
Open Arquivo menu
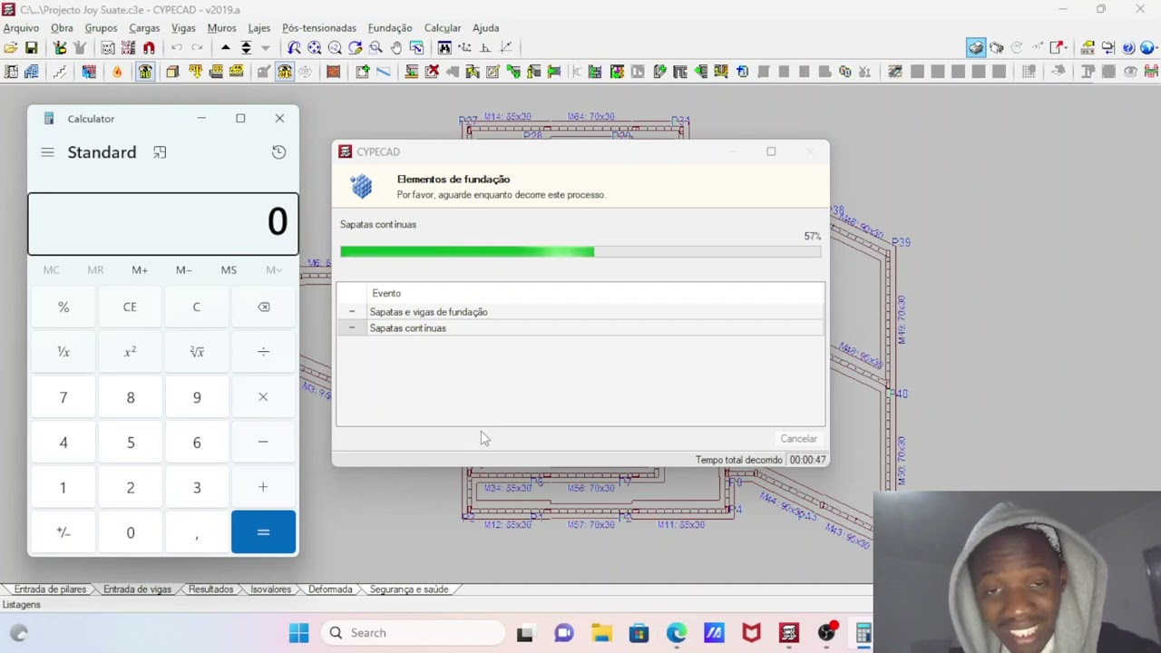click(x=21, y=28)
